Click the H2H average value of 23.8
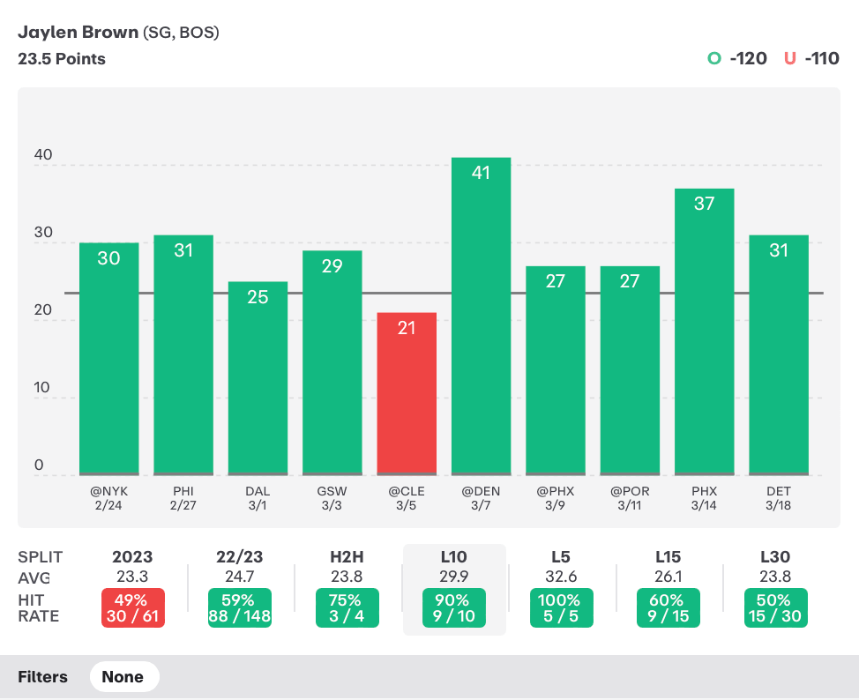859x700 pixels. 347,577
